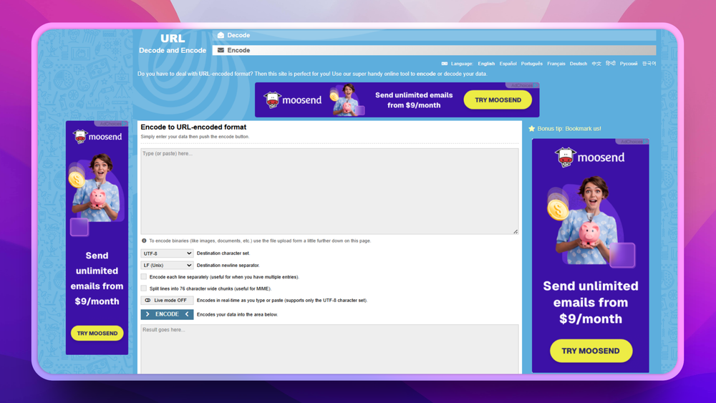Screen dimensions: 716x403
Task: Select English language
Action: tap(486, 64)
